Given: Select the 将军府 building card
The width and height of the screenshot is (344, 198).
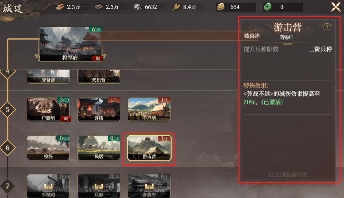Looking at the screenshot, I should [70, 44].
